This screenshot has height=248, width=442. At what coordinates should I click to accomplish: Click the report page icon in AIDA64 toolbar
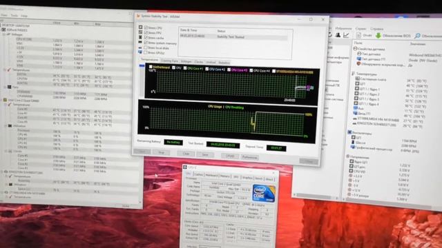[x=358, y=35]
